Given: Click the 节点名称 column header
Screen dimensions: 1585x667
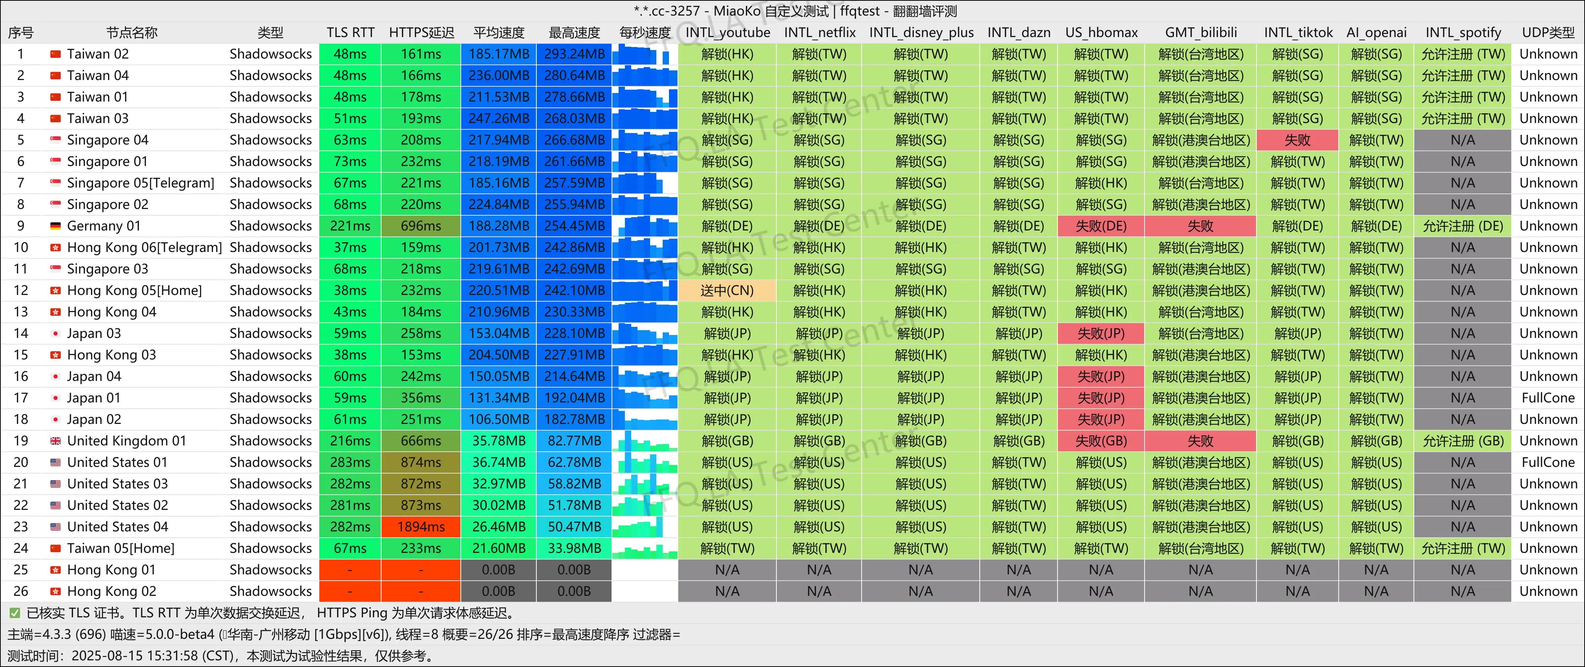Looking at the screenshot, I should pos(131,33).
